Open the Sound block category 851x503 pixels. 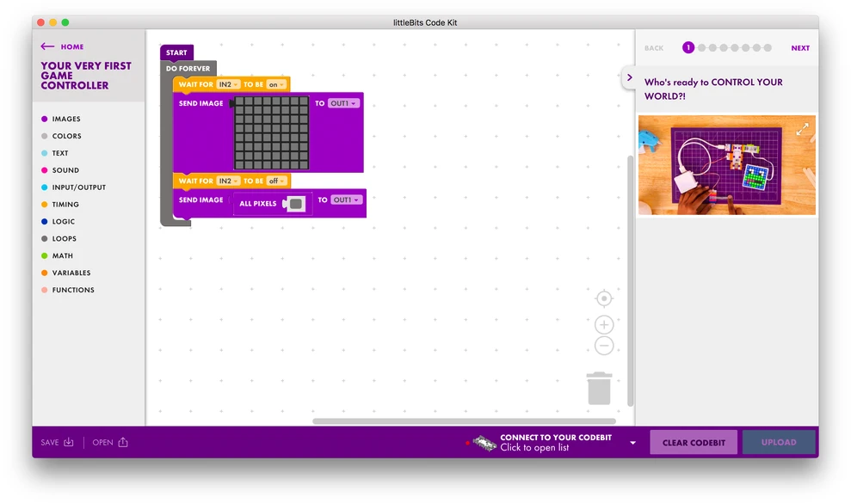(60, 170)
